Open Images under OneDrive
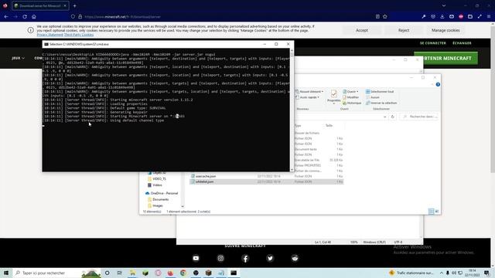This screenshot has height=278, width=495. (158, 205)
